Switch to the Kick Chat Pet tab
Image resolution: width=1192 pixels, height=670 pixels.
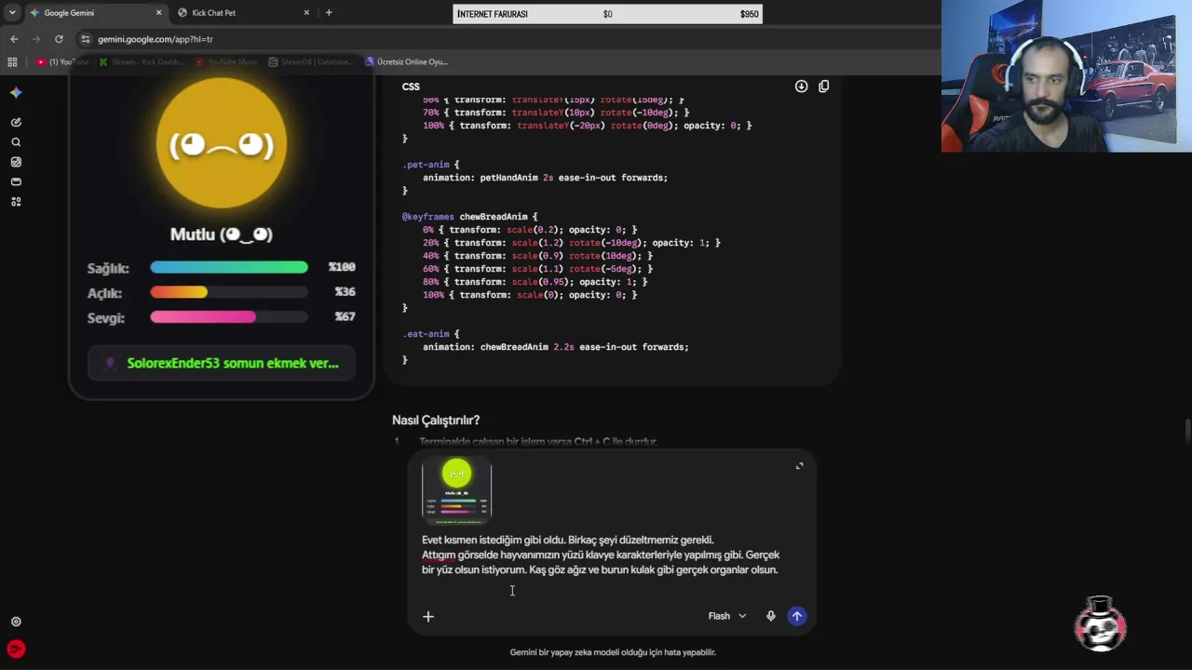coord(244,13)
